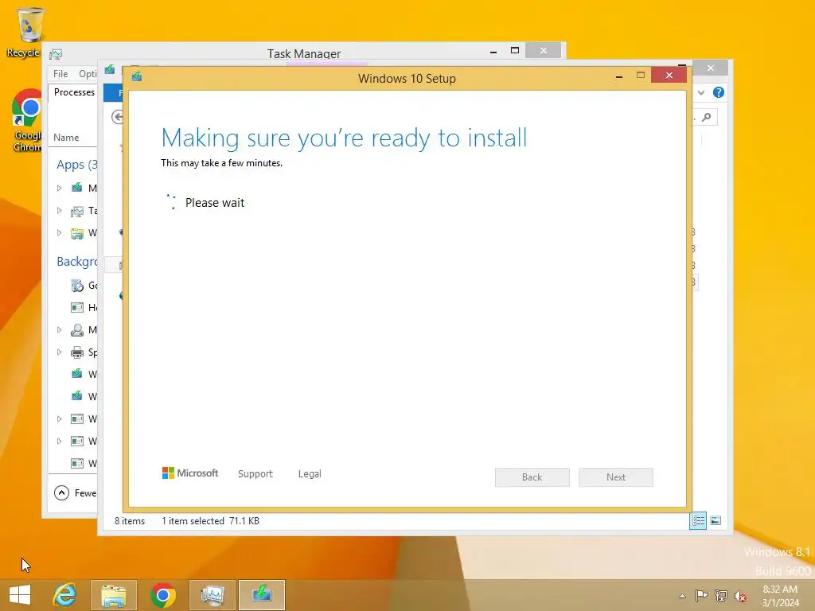Click the muted volume tray icon

(x=739, y=596)
